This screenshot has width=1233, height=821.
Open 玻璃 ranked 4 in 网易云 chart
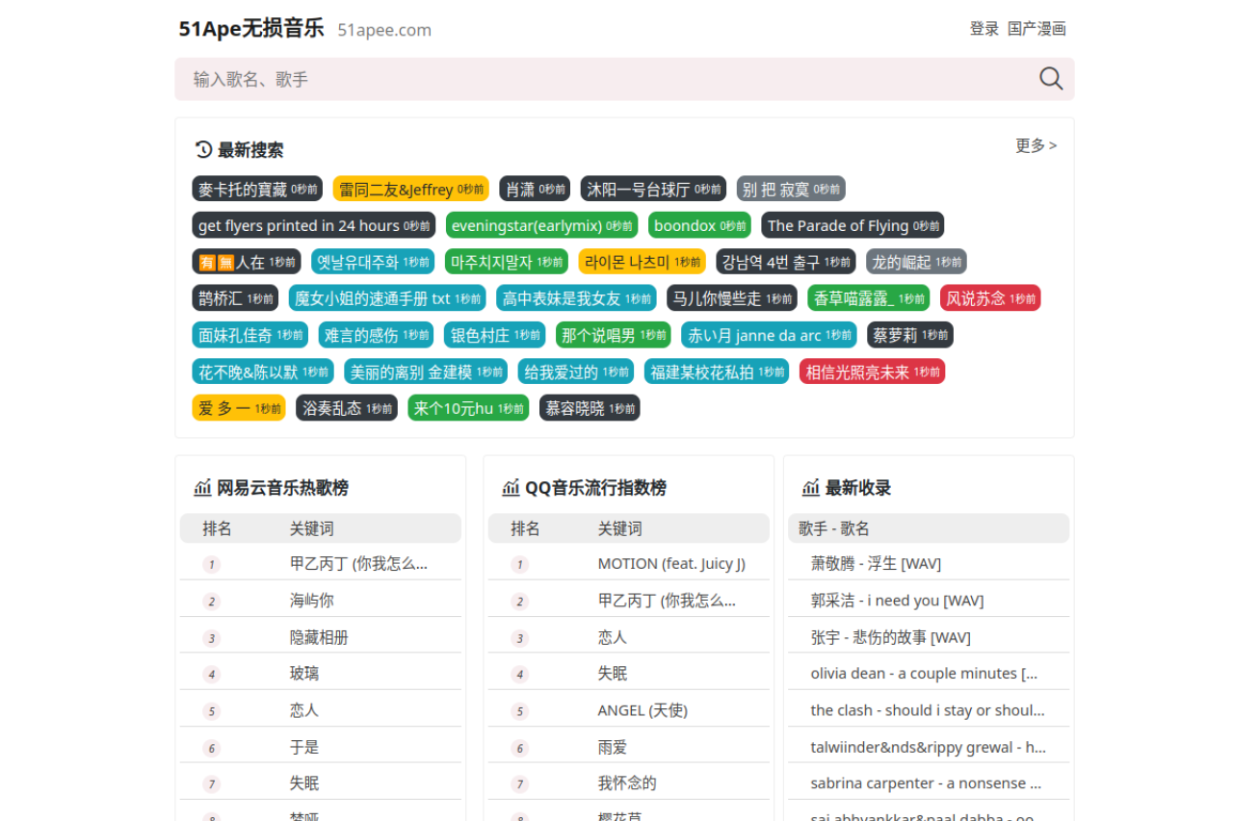coord(304,674)
